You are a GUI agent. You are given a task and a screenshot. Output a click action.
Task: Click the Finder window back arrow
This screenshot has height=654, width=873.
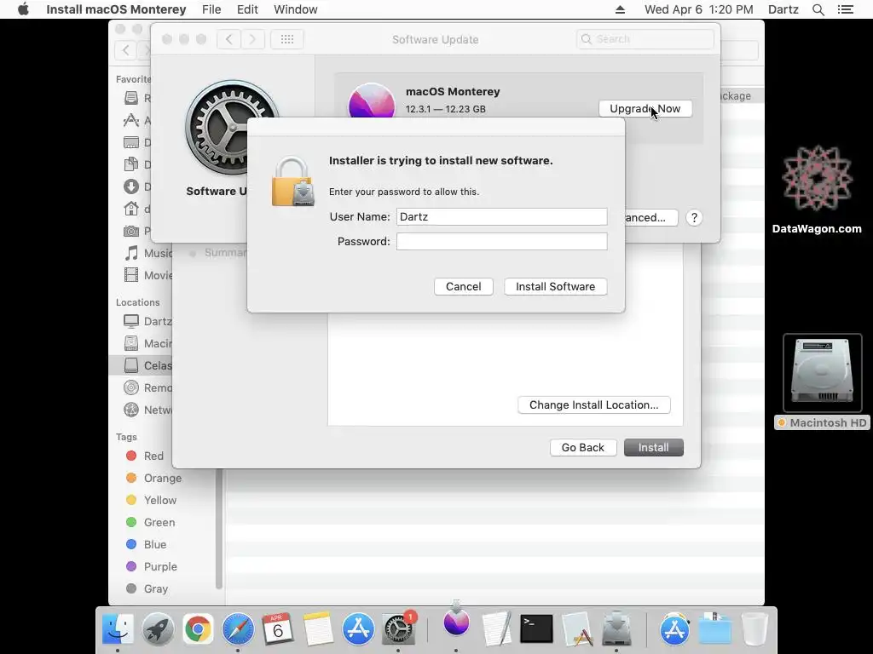126,50
